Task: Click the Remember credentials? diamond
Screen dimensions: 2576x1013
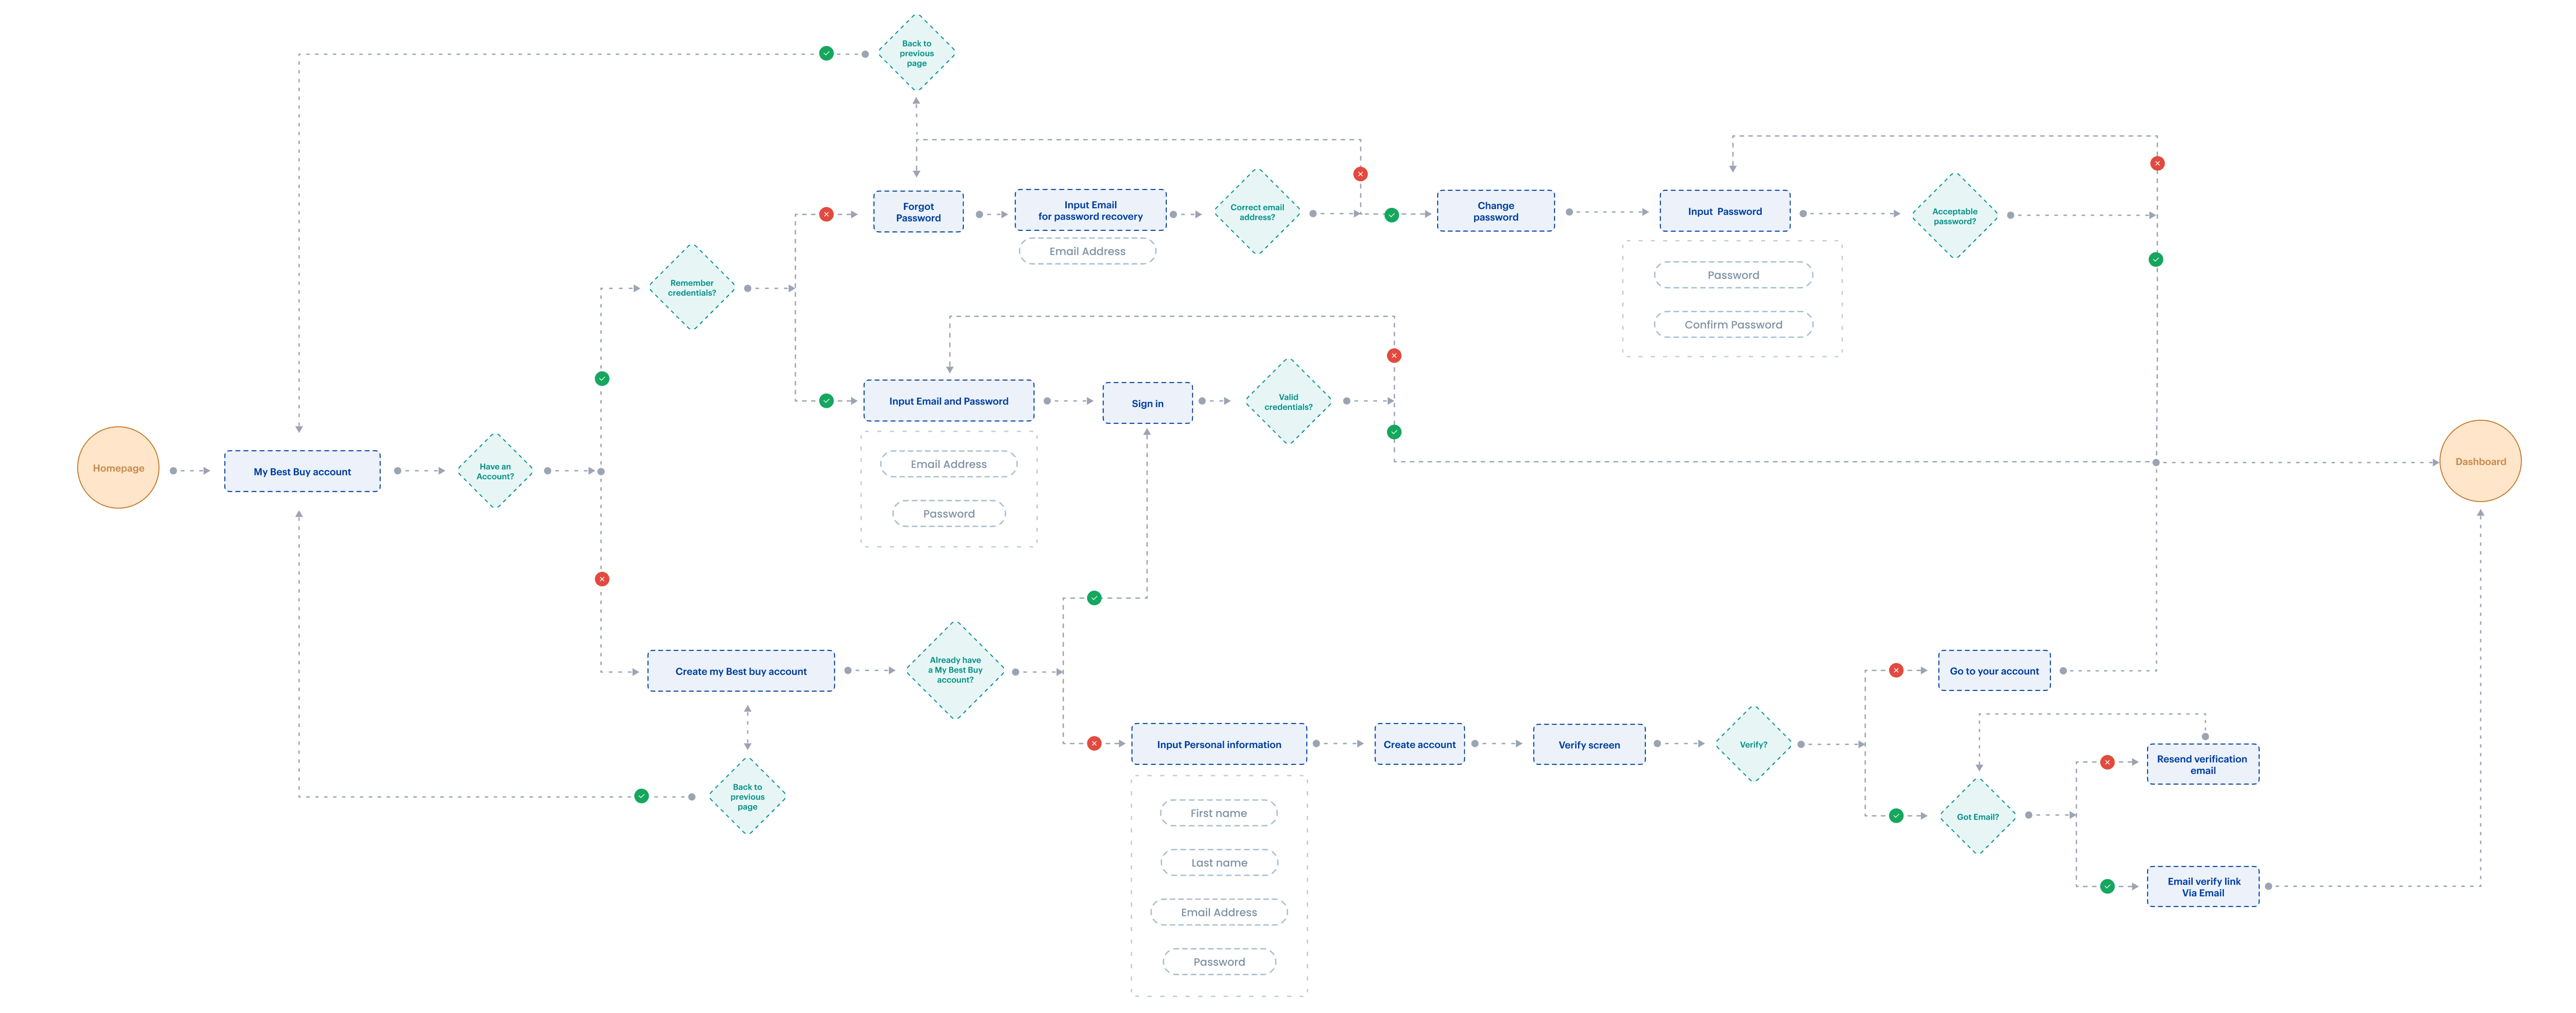Action: [x=692, y=288]
